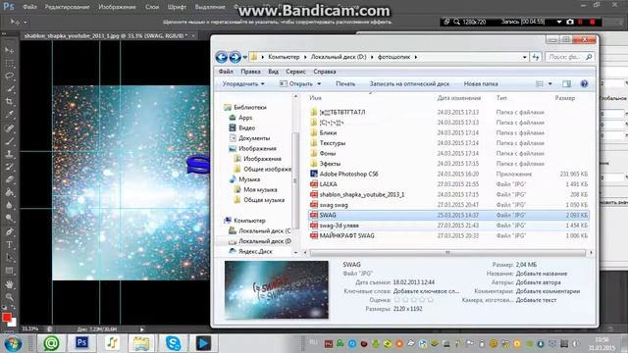The width and height of the screenshot is (628, 353).
Task: Open the view options dropdown arrow
Action: coord(549,84)
